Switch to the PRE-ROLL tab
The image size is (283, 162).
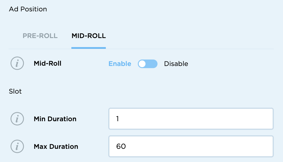40,36
